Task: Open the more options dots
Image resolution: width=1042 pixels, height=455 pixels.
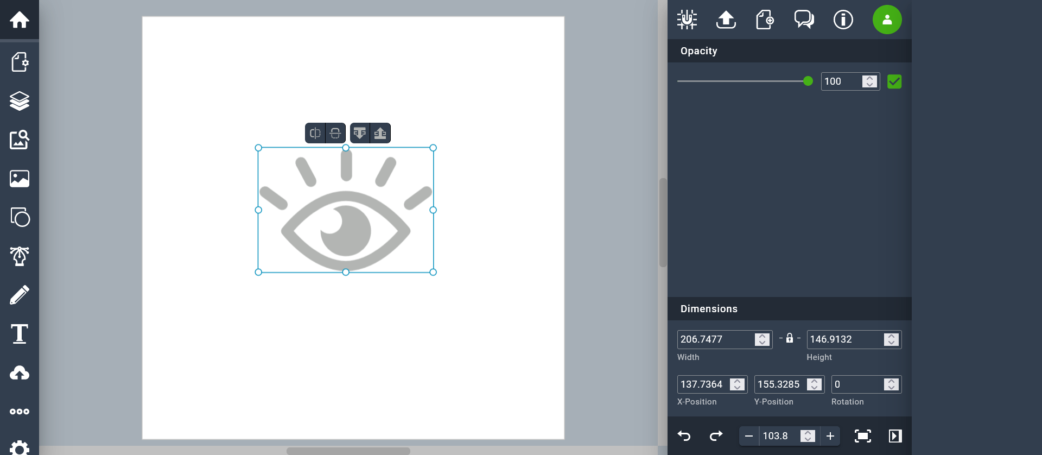Action: (x=20, y=412)
